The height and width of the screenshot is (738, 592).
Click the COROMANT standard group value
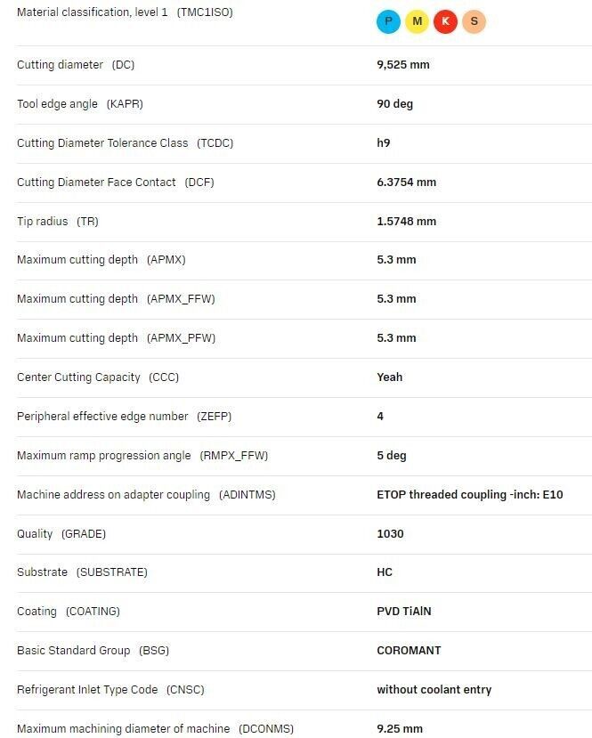[x=409, y=651]
